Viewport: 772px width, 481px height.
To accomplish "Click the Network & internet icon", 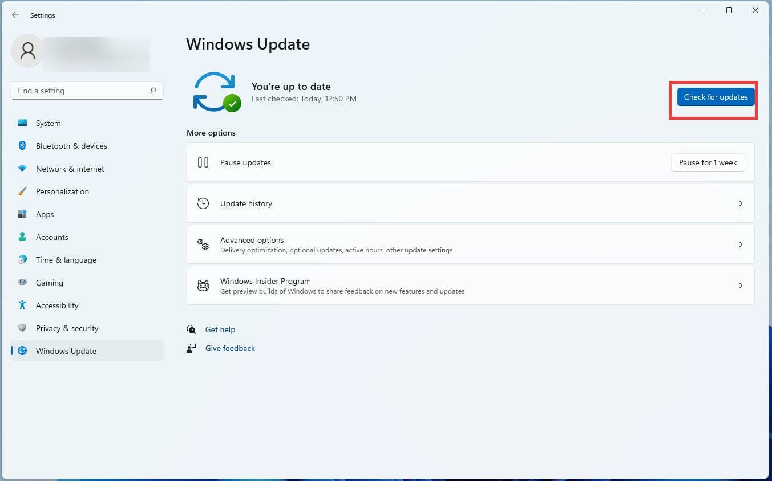I will [22, 169].
